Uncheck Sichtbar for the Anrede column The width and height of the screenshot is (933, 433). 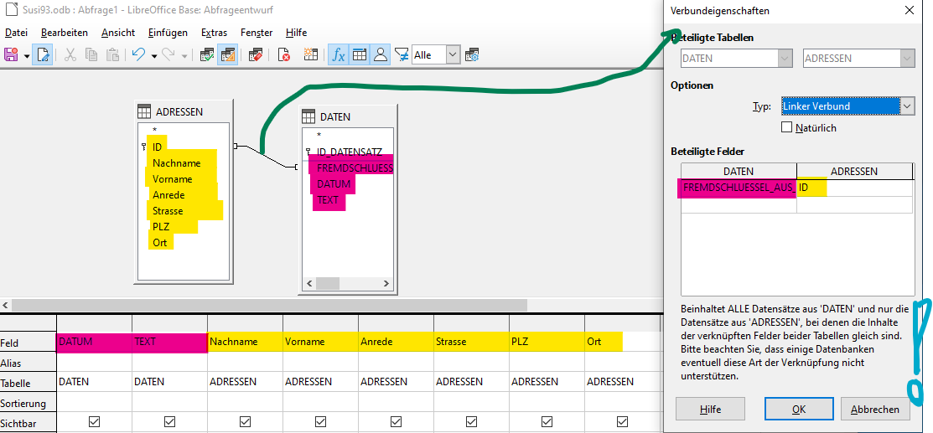point(397,422)
